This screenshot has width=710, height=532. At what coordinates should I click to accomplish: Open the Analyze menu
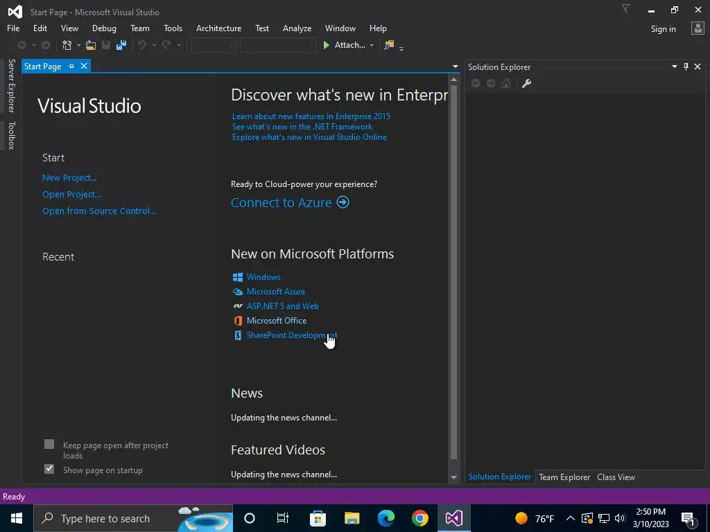pos(297,28)
